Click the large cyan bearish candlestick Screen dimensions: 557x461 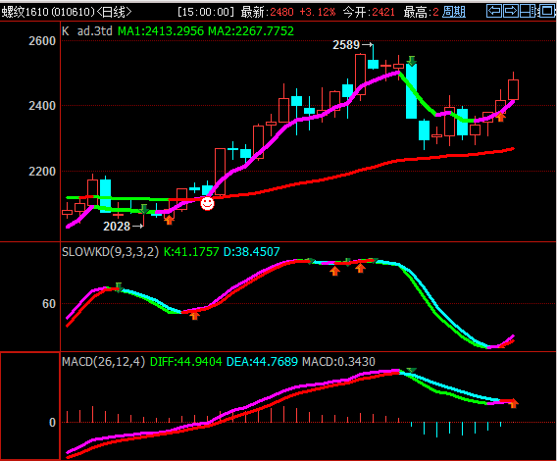pos(411,91)
